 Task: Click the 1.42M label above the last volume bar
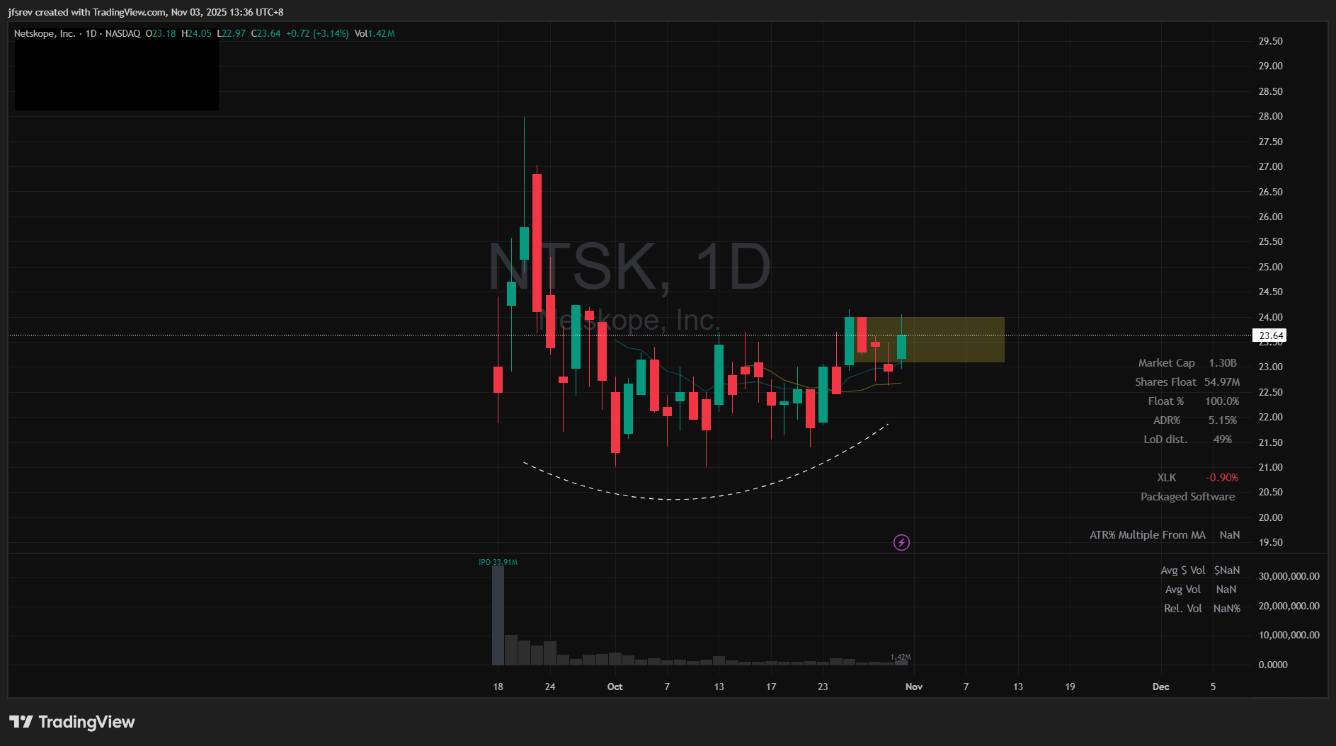pyautogui.click(x=901, y=657)
